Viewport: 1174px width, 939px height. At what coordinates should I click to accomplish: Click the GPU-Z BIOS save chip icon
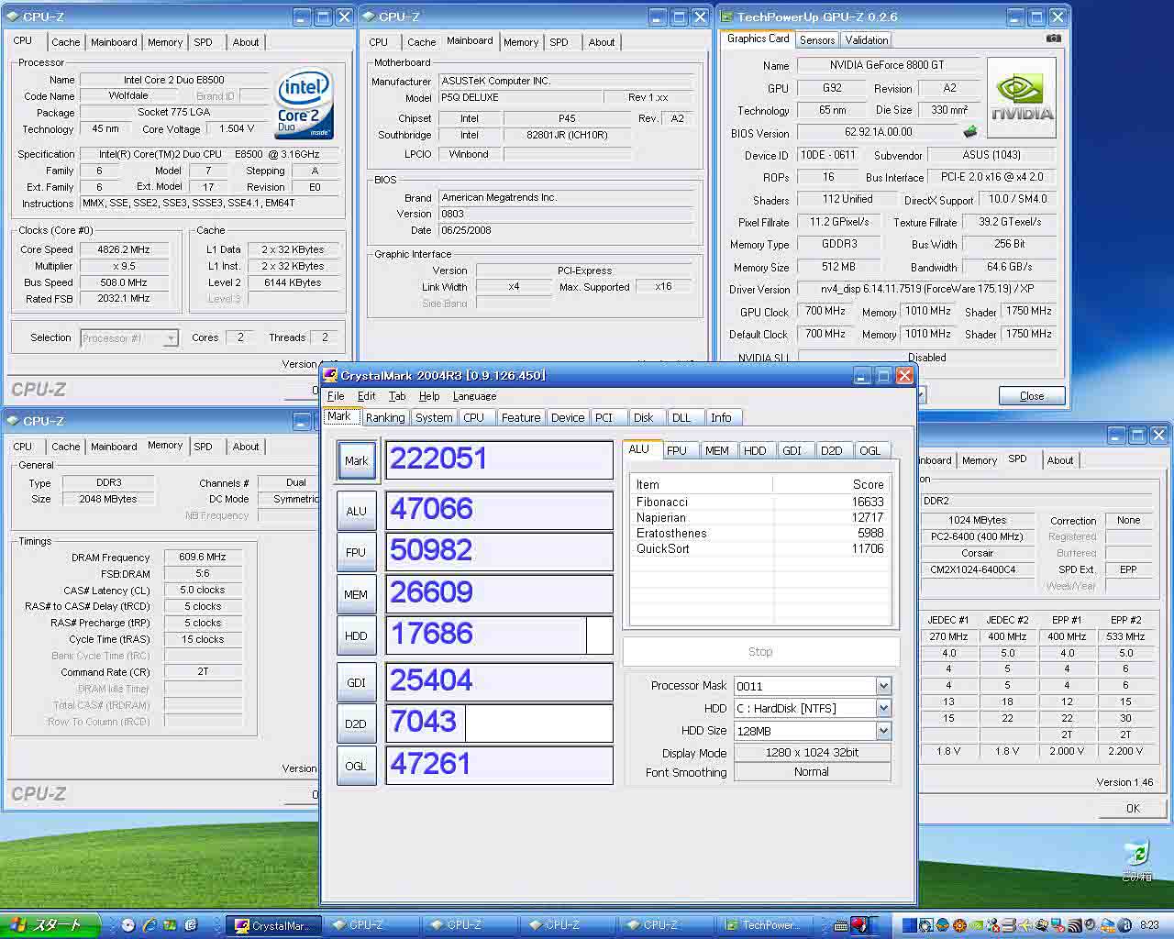(x=970, y=132)
